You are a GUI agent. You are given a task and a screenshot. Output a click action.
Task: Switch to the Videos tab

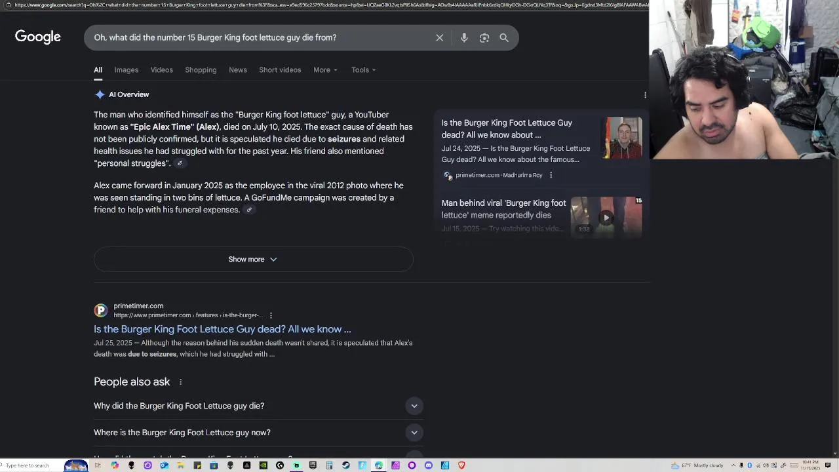161,70
